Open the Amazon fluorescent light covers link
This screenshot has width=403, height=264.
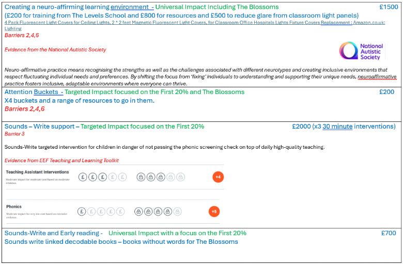(195, 25)
